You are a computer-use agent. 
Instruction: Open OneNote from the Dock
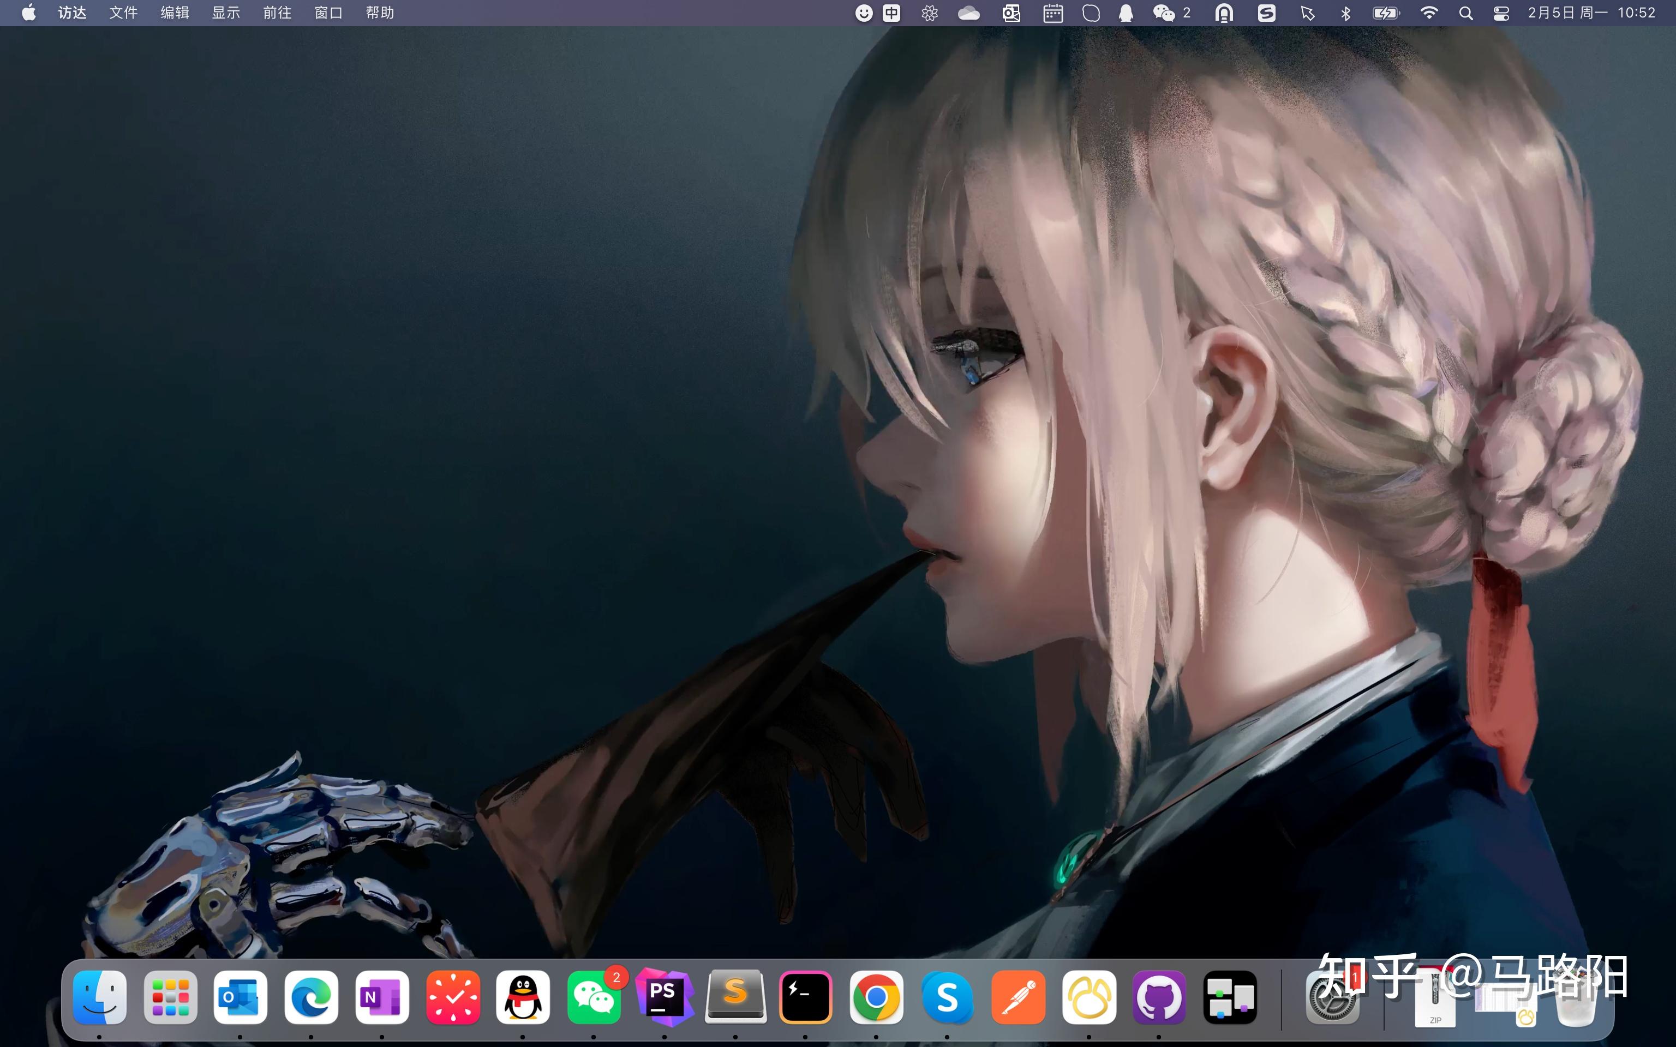[x=381, y=997]
